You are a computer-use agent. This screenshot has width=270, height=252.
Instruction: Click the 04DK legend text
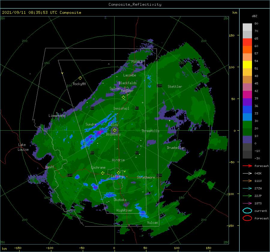[x=258, y=173]
